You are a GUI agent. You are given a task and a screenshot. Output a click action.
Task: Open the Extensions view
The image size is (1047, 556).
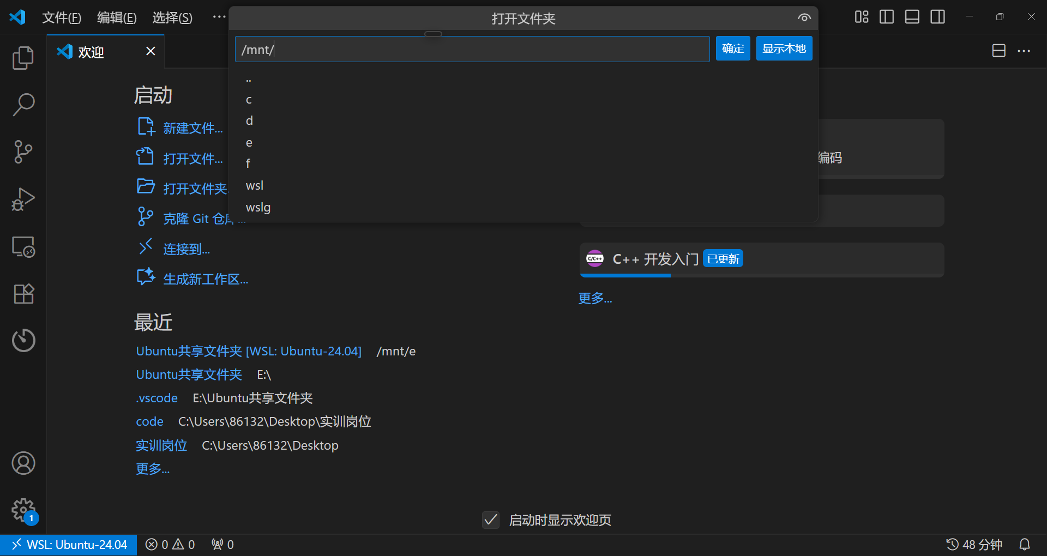coord(23,294)
